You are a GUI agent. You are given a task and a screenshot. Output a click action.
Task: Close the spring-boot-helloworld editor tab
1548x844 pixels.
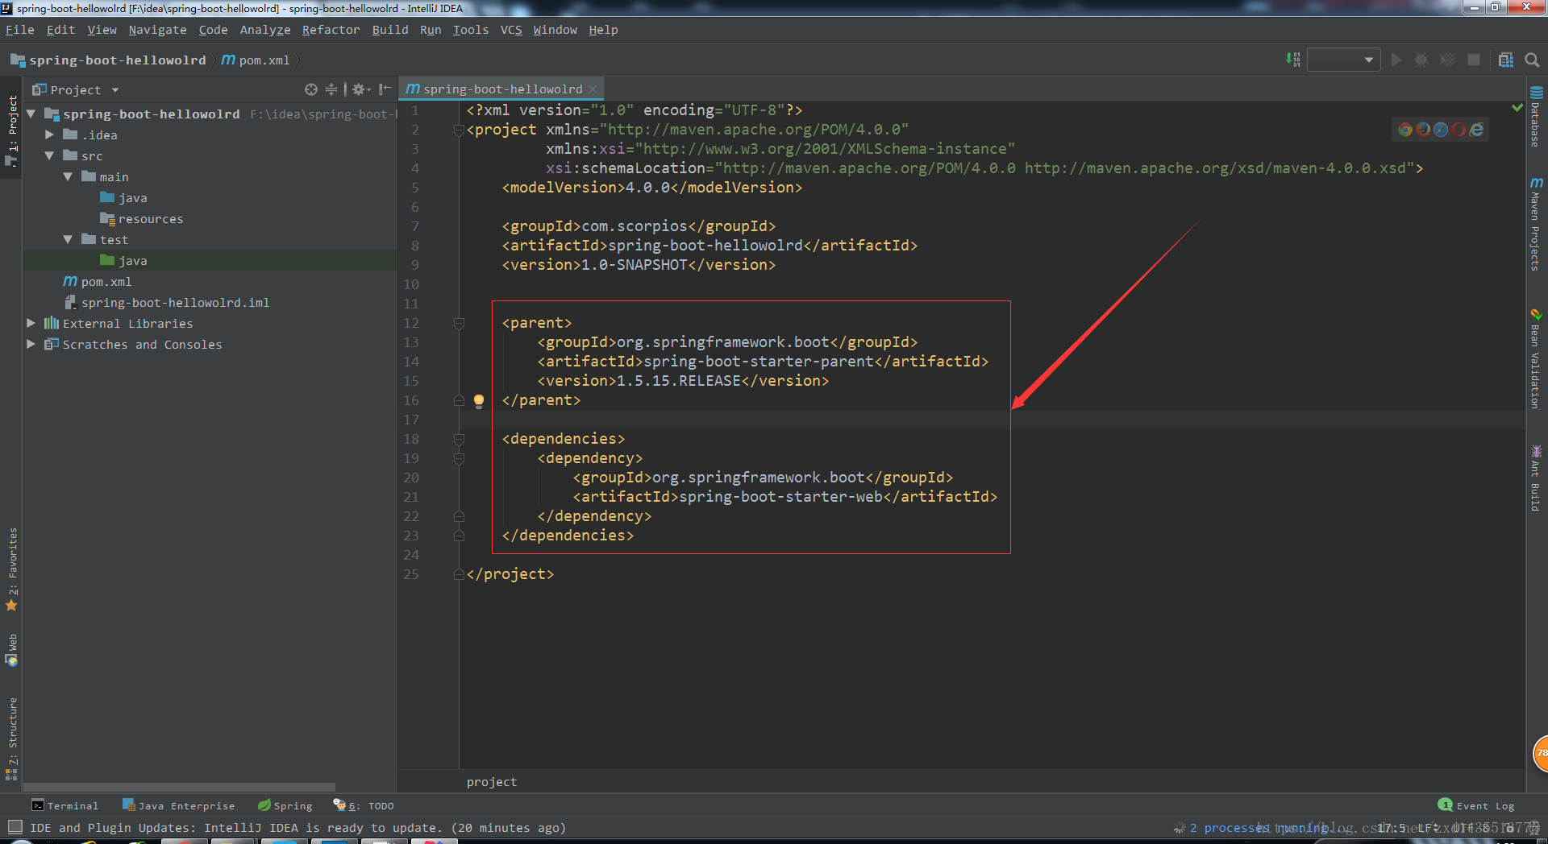coord(593,89)
